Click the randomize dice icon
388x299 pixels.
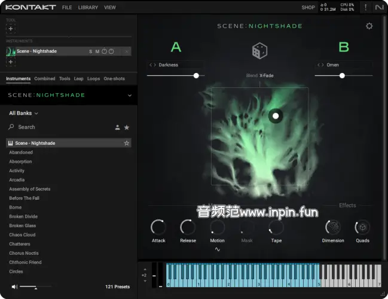pos(259,51)
